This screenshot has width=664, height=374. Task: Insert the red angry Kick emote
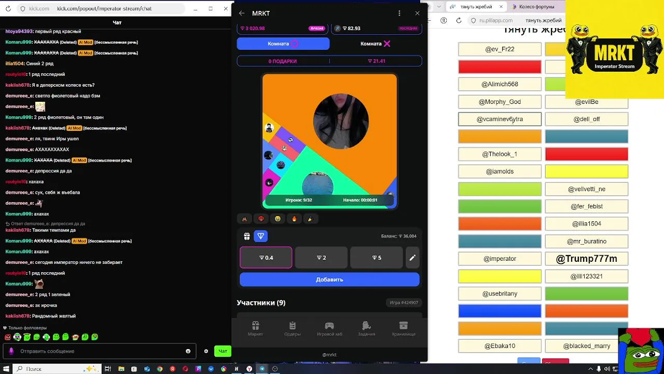(8, 337)
